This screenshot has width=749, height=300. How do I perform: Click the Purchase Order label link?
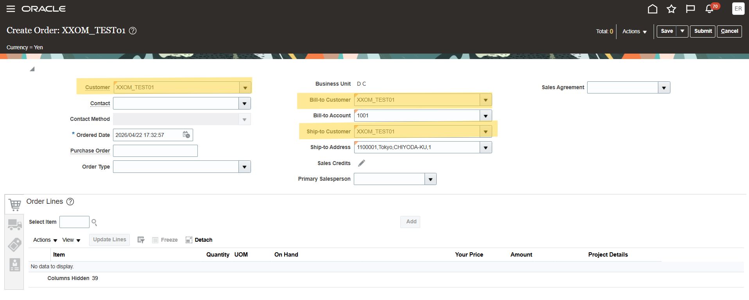(x=90, y=151)
